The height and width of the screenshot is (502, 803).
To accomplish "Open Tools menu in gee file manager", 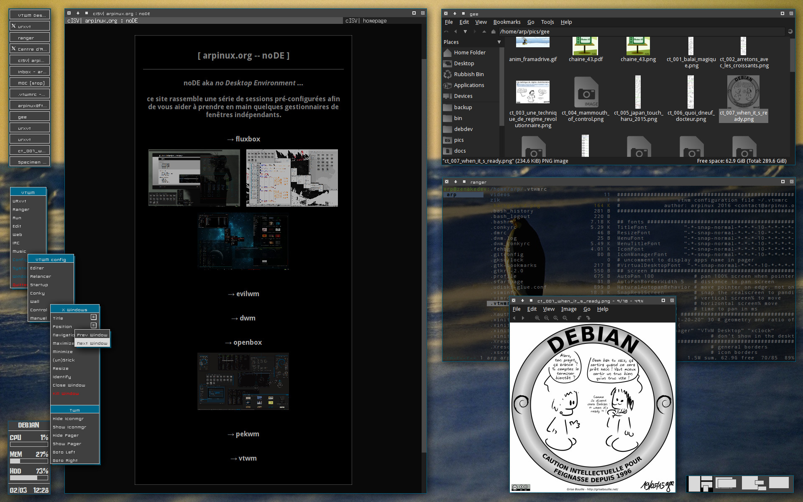I will tap(547, 22).
